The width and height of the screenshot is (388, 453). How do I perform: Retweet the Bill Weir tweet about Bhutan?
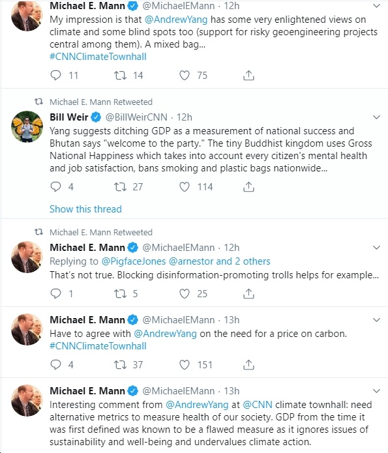120,187
